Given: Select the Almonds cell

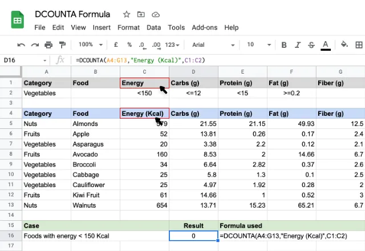Looking at the screenshot, I should click(x=95, y=124).
